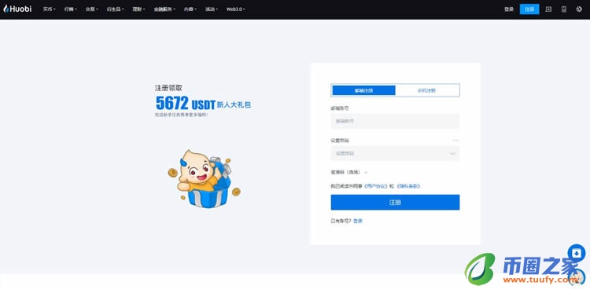The height and width of the screenshot is (289, 590).
Task: Click the globe language icon in the header
Action: [579, 9]
